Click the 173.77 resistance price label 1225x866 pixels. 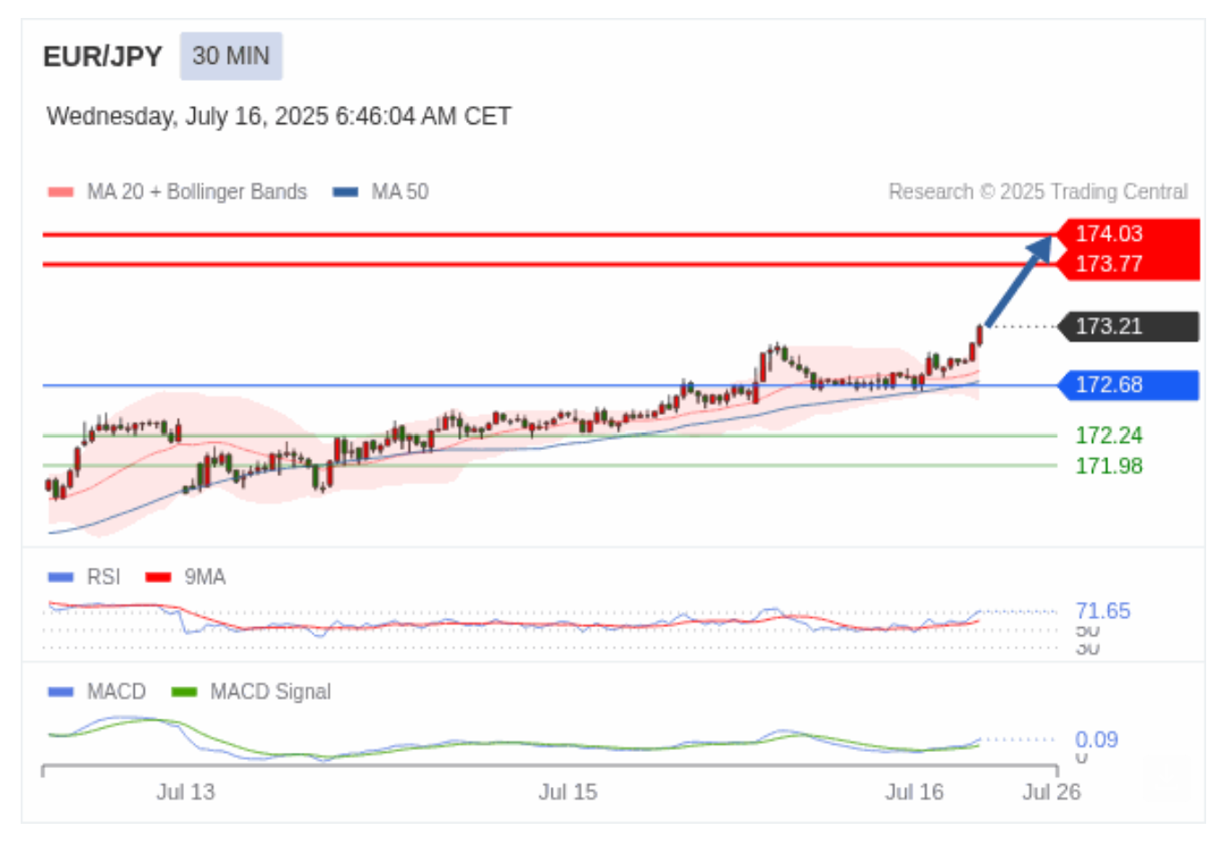click(1109, 264)
